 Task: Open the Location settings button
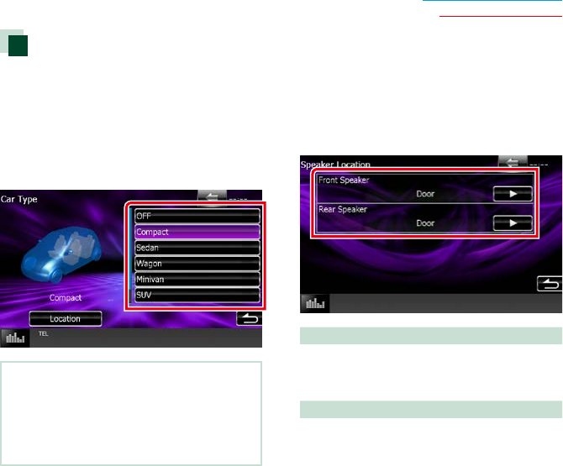tap(66, 318)
